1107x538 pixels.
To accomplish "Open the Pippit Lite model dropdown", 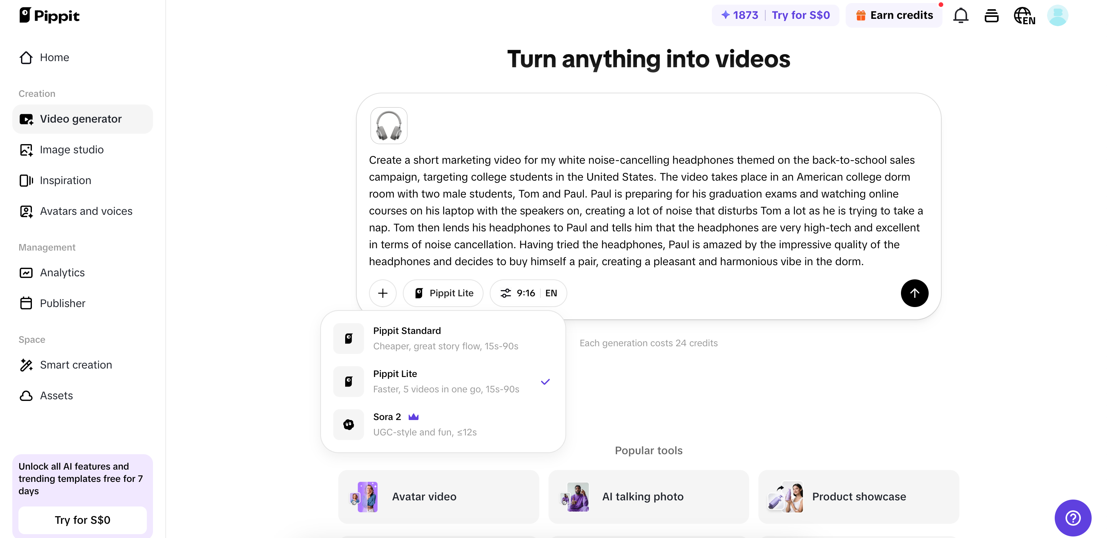I will tap(443, 293).
